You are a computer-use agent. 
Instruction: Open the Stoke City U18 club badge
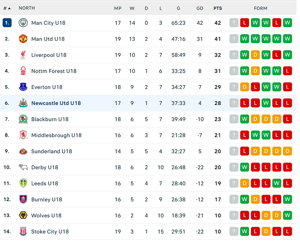pyautogui.click(x=24, y=232)
